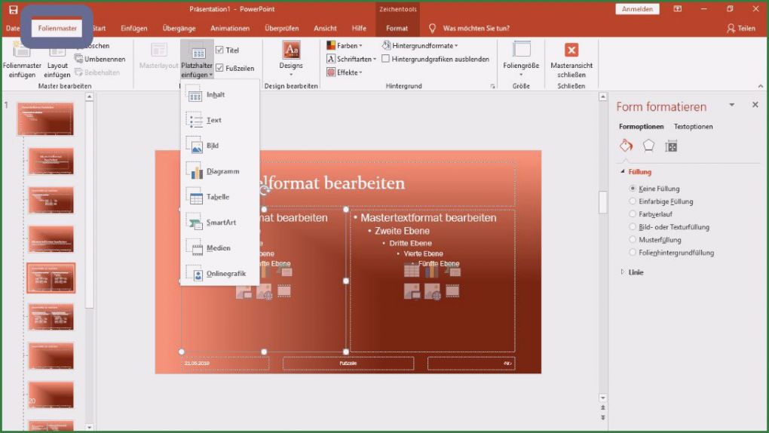769x433 pixels.
Task: Open Effekte dropdown
Action: (345, 72)
